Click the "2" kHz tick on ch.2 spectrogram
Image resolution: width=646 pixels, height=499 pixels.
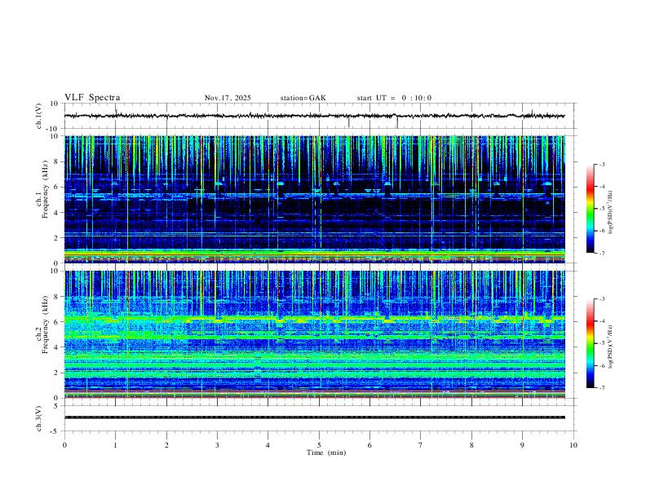[x=57, y=373]
